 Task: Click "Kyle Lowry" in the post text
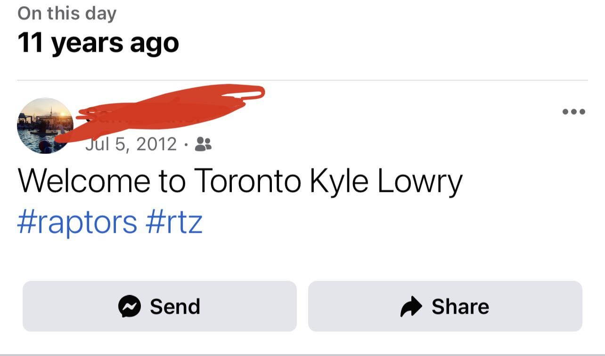coord(386,181)
